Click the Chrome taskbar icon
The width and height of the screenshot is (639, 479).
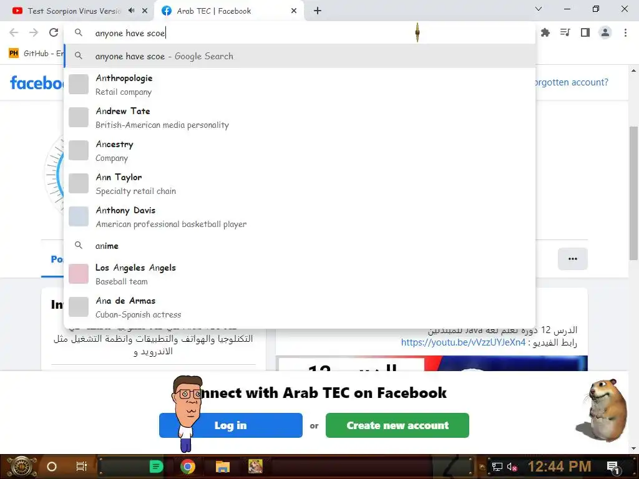coord(188,467)
